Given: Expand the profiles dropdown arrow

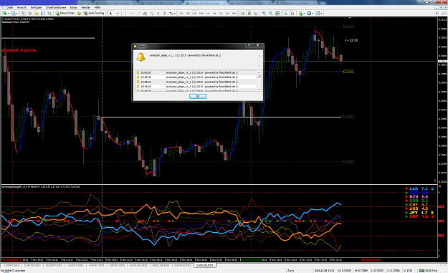Looking at the screenshot, I should (17, 13).
